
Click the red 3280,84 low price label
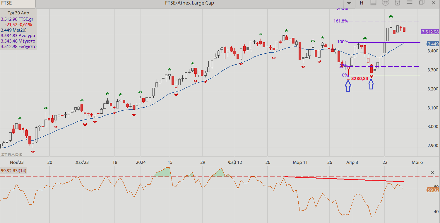click(359, 78)
